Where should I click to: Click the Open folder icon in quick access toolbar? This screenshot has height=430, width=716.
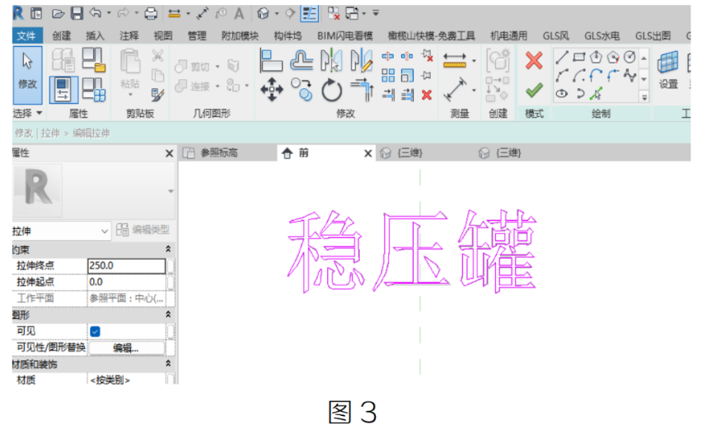coord(58,14)
